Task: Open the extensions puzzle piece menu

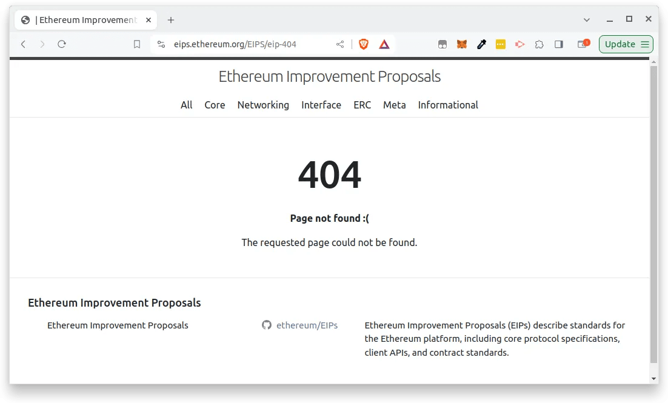Action: pyautogui.click(x=539, y=44)
